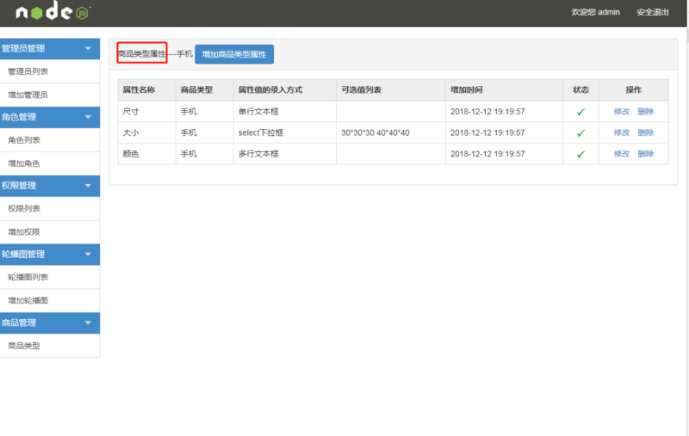
Task: Toggle status checkmark in 颜色 row
Action: tap(580, 154)
